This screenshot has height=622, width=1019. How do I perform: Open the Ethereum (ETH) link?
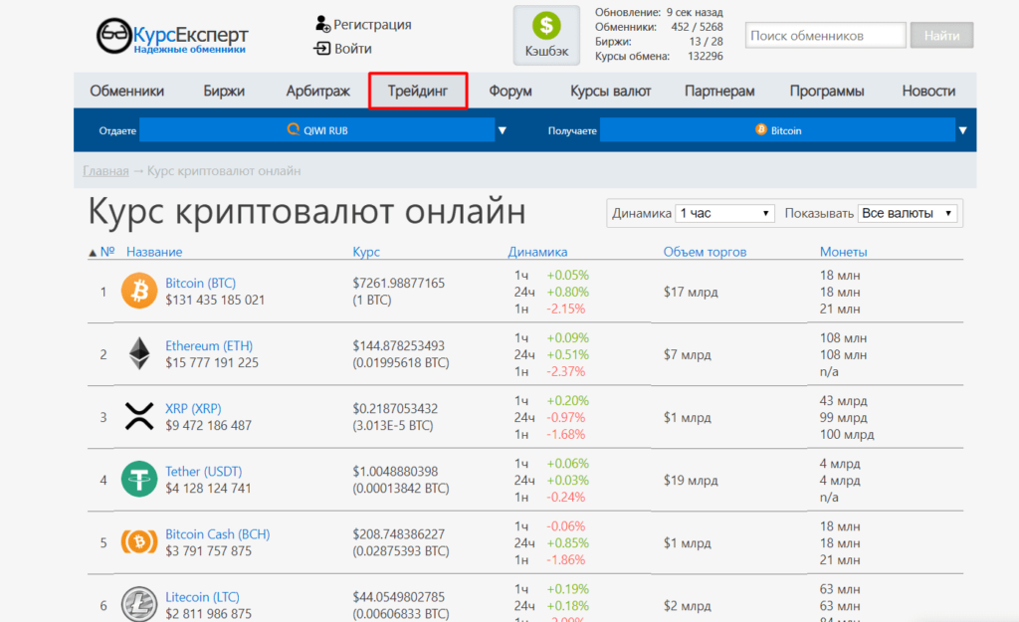tap(209, 345)
